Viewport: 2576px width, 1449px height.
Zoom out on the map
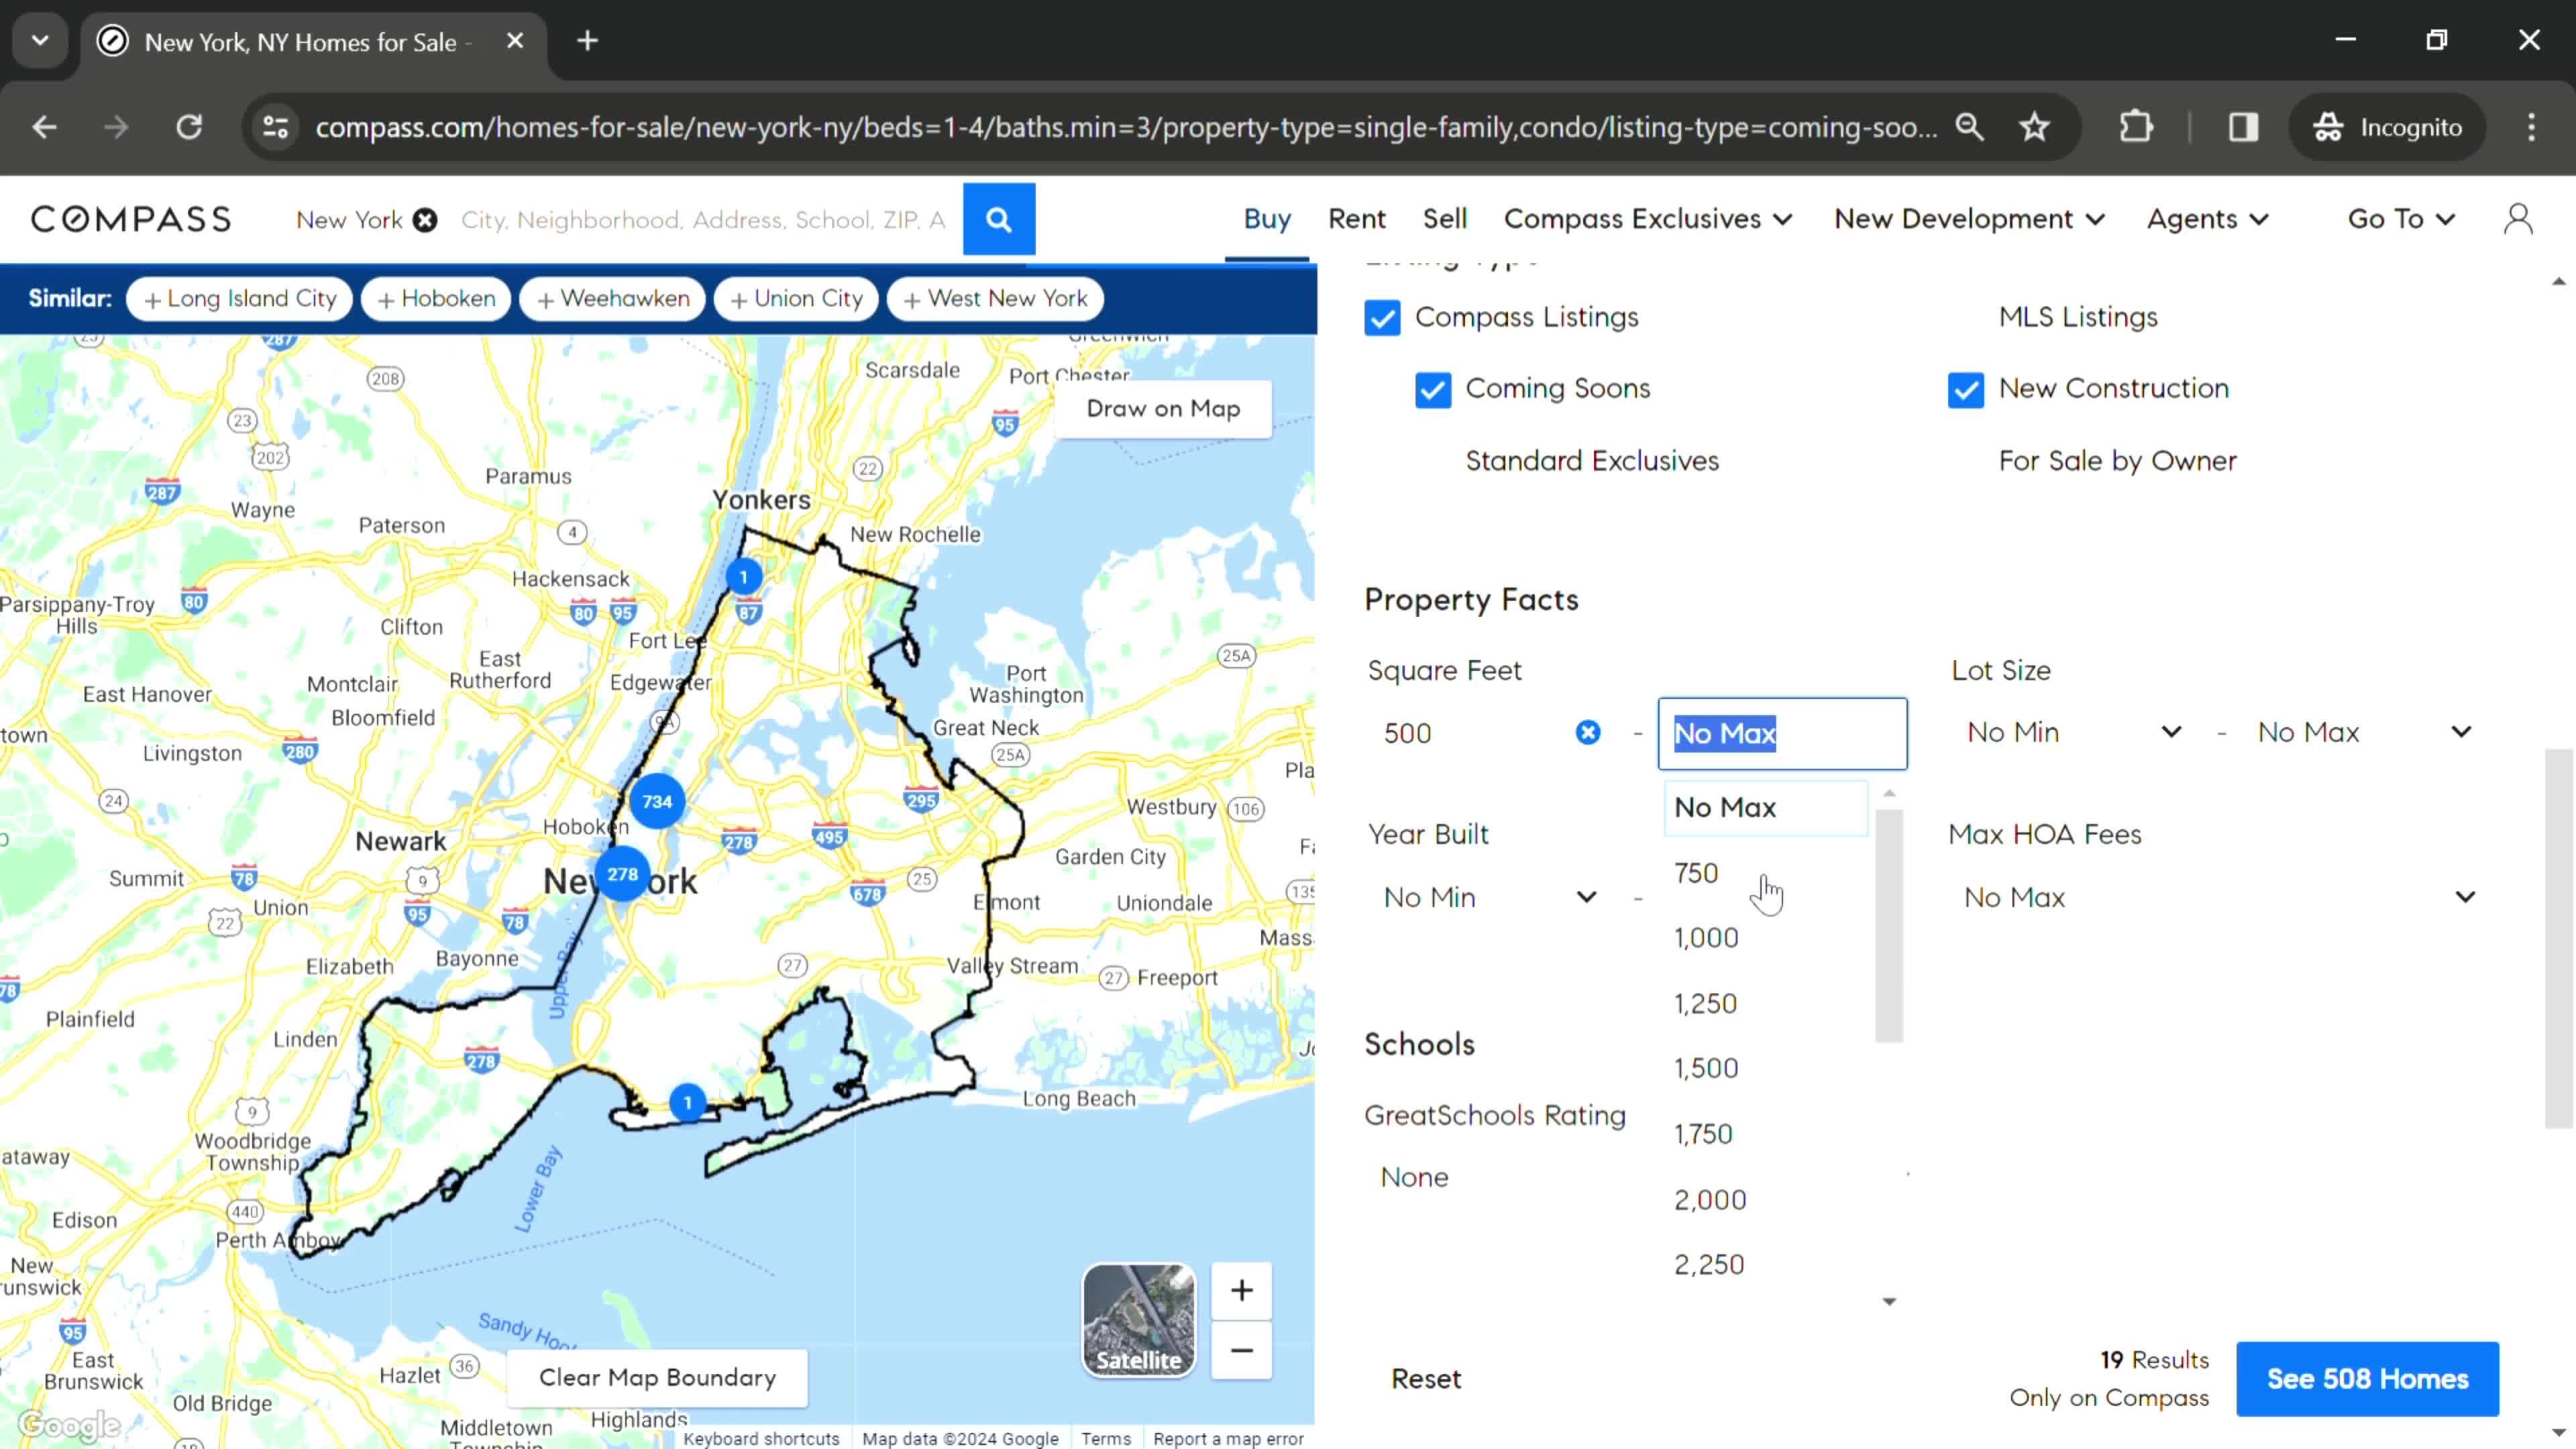pos(1241,1350)
